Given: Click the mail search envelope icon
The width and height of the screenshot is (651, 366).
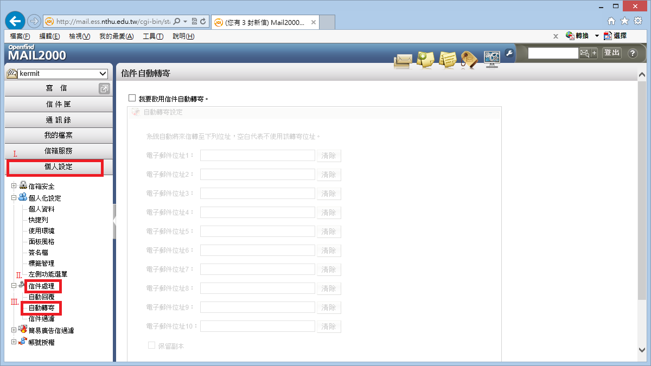Looking at the screenshot, I should coord(584,53).
